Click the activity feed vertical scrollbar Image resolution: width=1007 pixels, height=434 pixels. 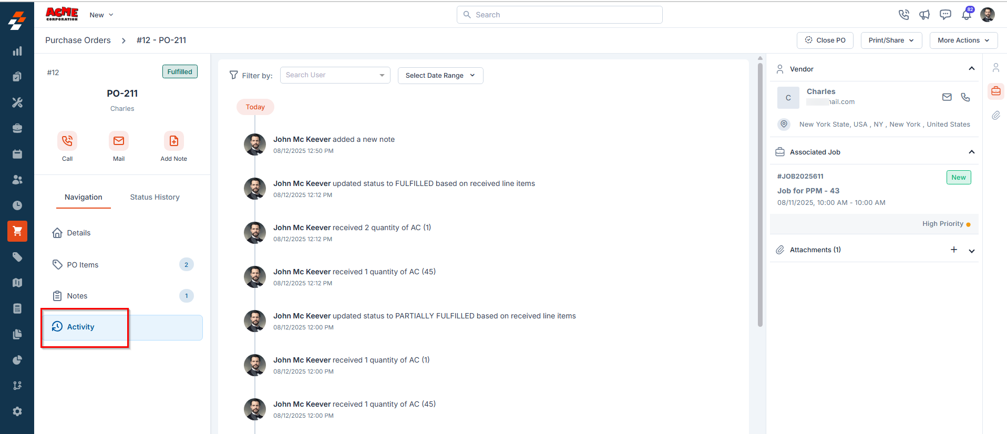click(760, 194)
